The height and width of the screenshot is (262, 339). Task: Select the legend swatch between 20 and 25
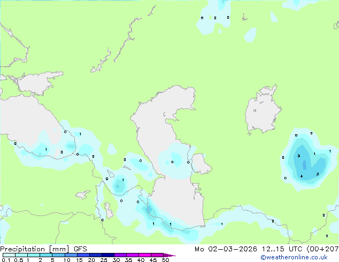pos(96,255)
